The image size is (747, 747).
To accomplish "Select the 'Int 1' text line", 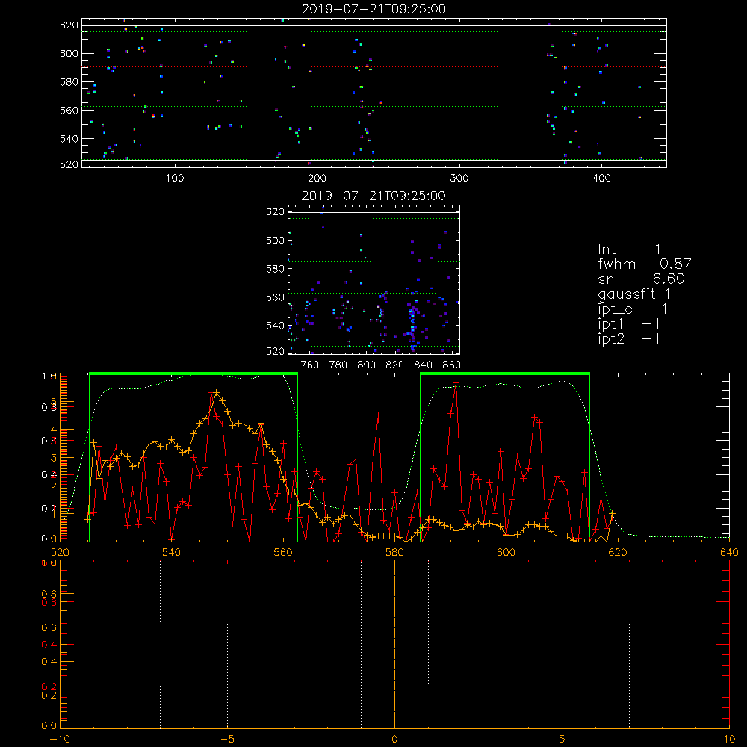I will coord(629,249).
